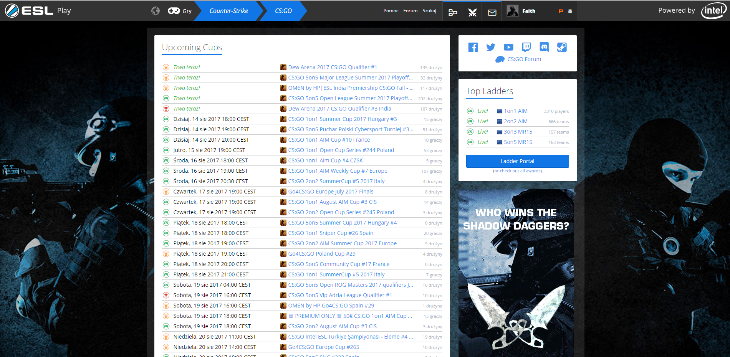Open OMEN by HP ESL India Premiership cup
Screen dimensions: 730x357
coord(351,88)
